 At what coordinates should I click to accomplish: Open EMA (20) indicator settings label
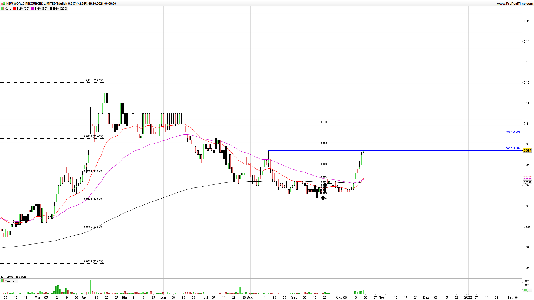point(23,9)
